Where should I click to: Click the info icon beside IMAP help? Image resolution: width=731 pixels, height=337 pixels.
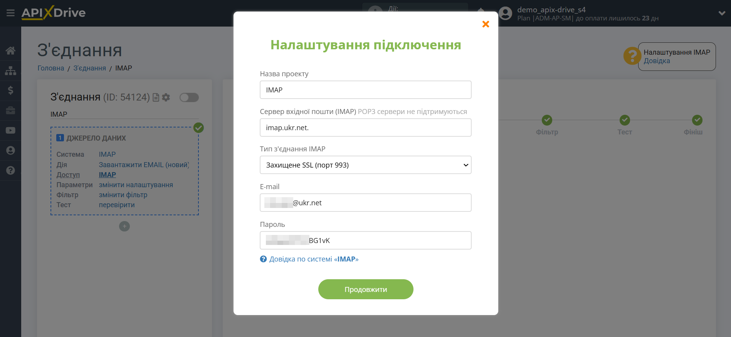click(x=263, y=259)
